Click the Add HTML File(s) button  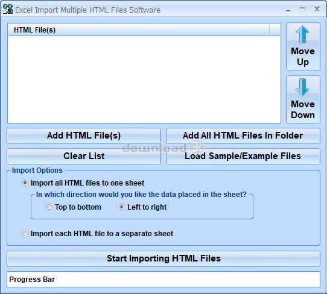tap(84, 136)
